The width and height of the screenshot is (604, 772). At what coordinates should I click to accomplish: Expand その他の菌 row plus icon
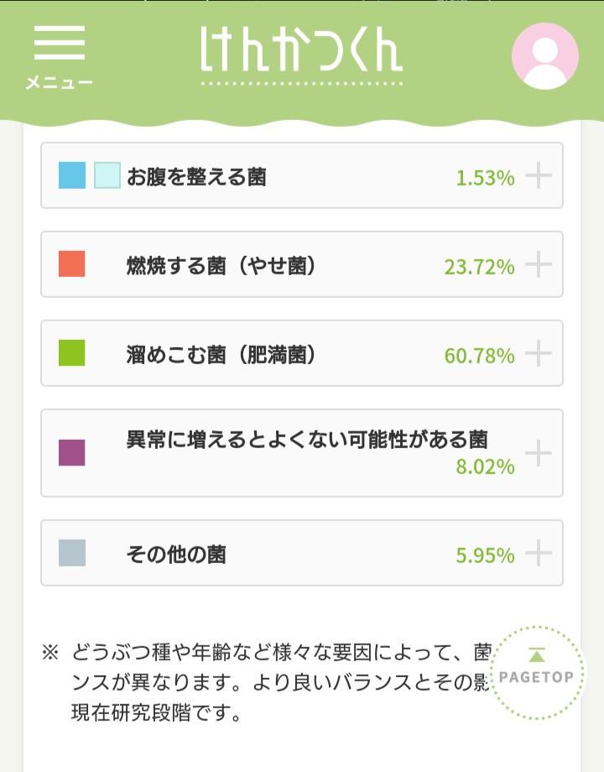pos(538,554)
